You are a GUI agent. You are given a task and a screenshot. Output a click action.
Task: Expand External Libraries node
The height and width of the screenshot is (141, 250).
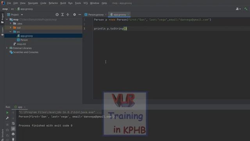(7, 48)
